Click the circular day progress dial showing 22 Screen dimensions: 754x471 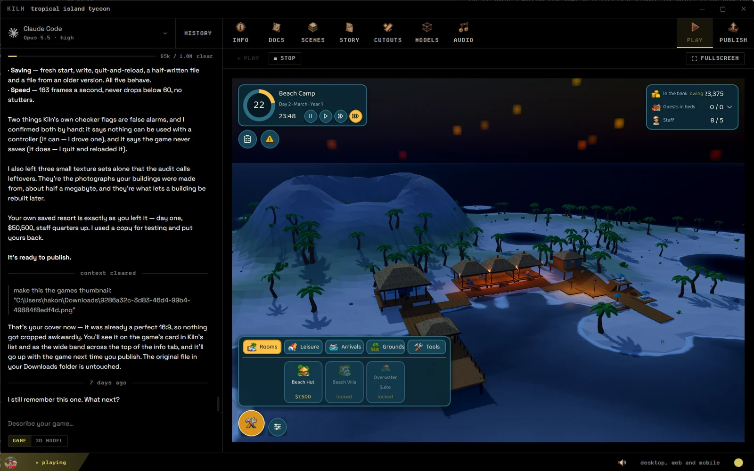259,105
